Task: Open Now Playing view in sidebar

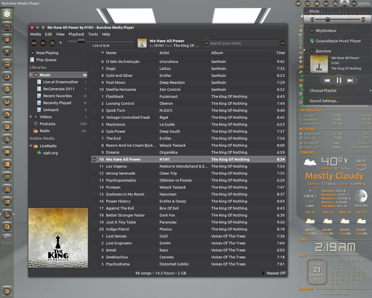Action: (x=58, y=53)
